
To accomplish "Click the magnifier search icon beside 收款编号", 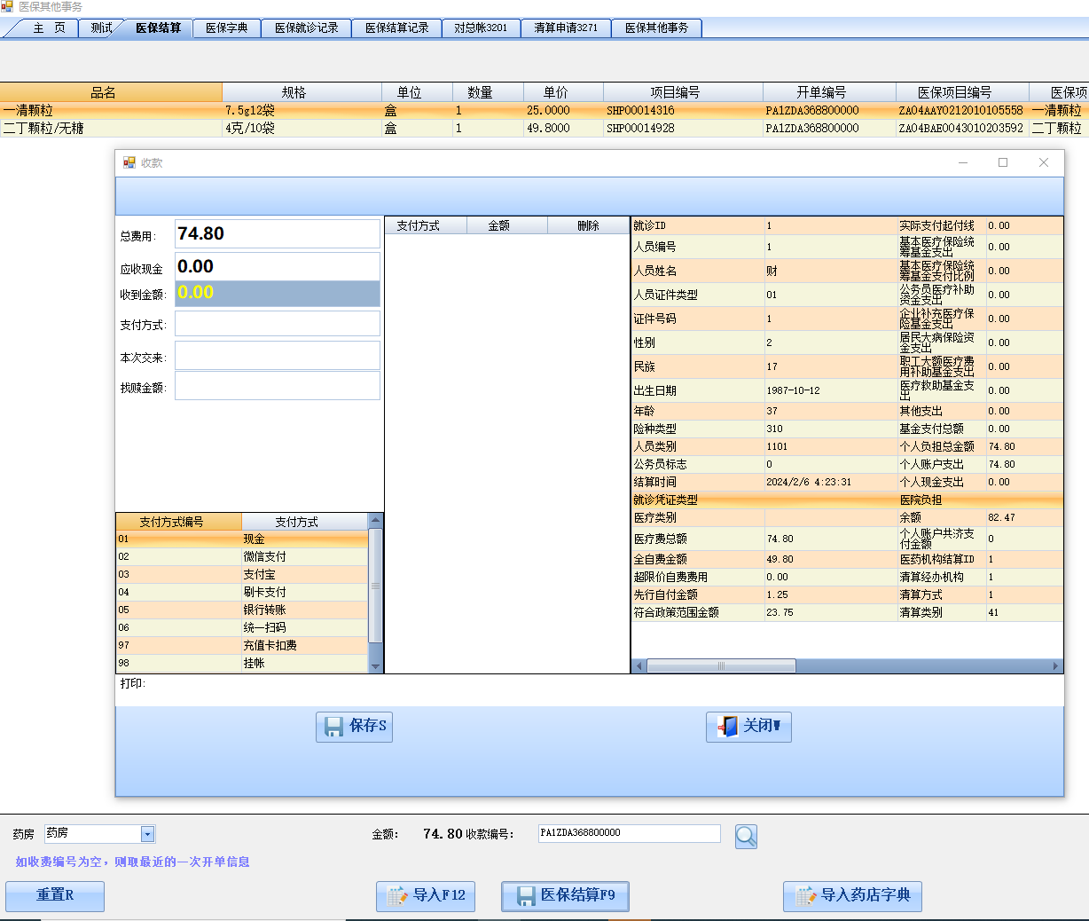I will pyautogui.click(x=746, y=836).
